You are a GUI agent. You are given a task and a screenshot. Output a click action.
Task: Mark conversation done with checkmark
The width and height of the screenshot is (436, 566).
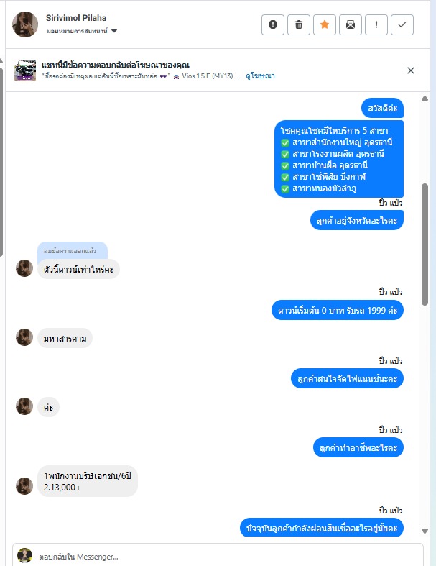click(402, 24)
